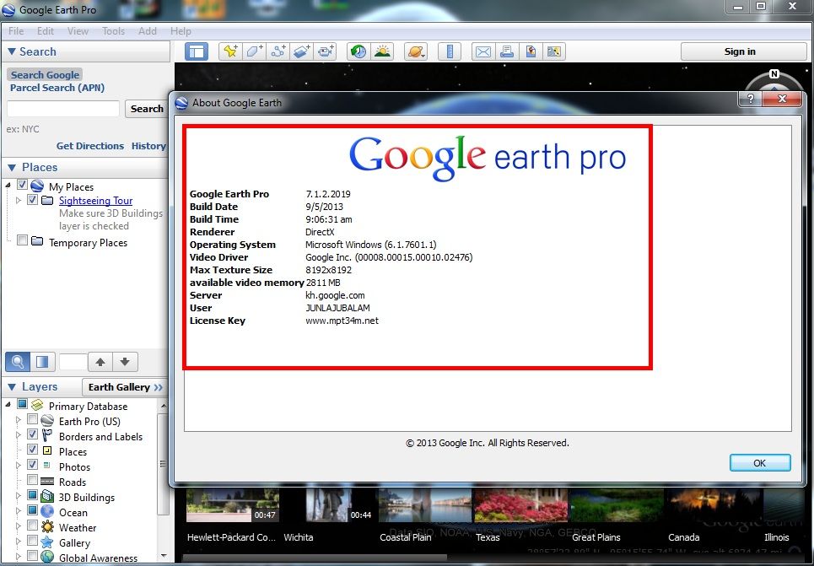Image resolution: width=814 pixels, height=566 pixels.
Task: Open the search History link
Action: 148,146
